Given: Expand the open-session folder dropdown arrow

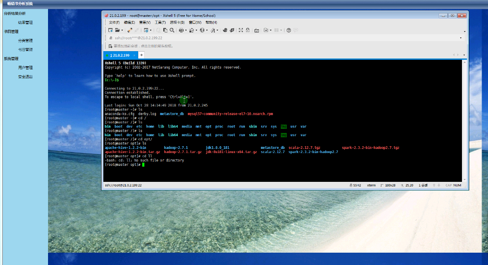Looking at the screenshot, I should tap(122, 30).
